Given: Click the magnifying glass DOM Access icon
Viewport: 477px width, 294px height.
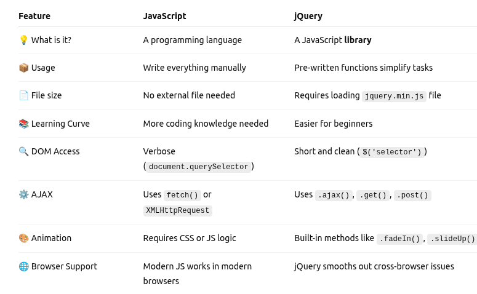Looking at the screenshot, I should [x=24, y=151].
